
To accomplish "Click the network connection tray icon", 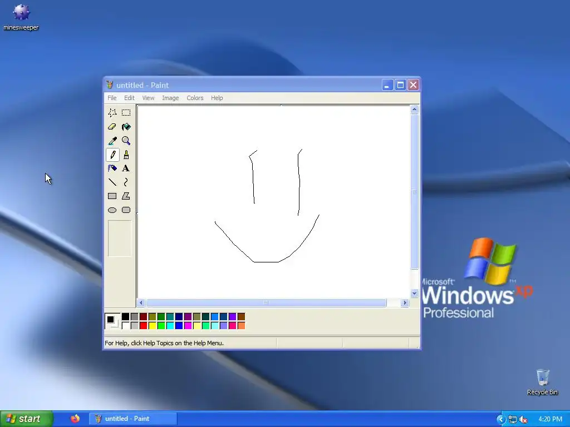I will point(513,419).
